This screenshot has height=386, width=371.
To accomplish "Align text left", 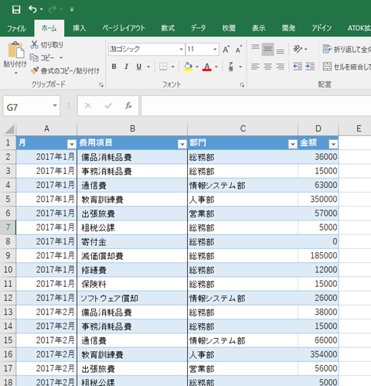I will (x=255, y=67).
